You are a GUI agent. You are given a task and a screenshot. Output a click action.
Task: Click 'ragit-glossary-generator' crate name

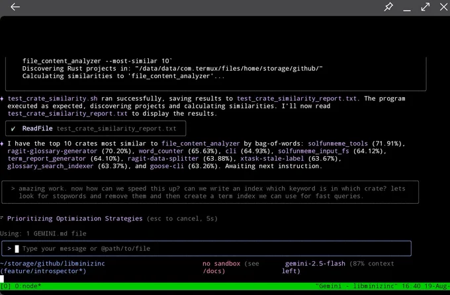pyautogui.click(x=52, y=151)
